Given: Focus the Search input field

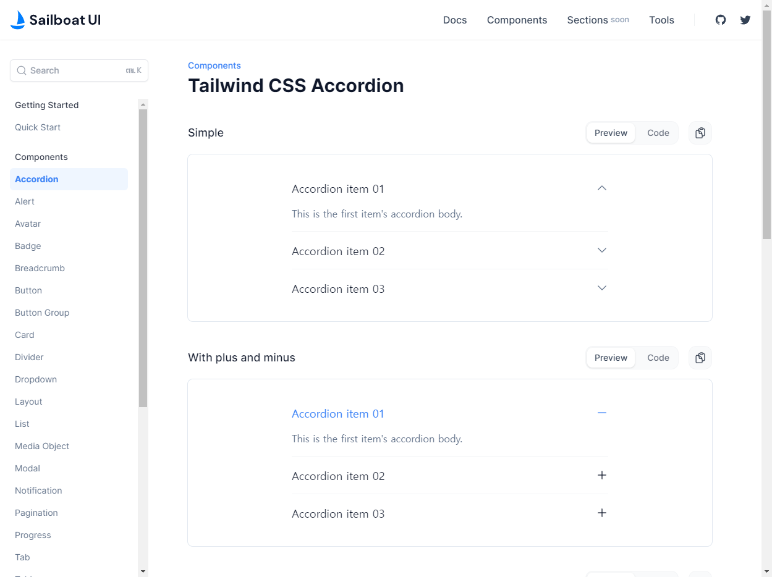Looking at the screenshot, I should click(74, 70).
